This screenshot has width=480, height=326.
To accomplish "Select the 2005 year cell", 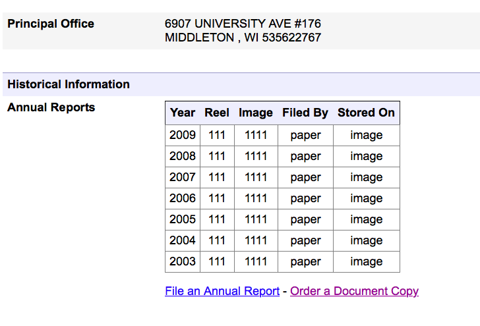I will click(183, 219).
